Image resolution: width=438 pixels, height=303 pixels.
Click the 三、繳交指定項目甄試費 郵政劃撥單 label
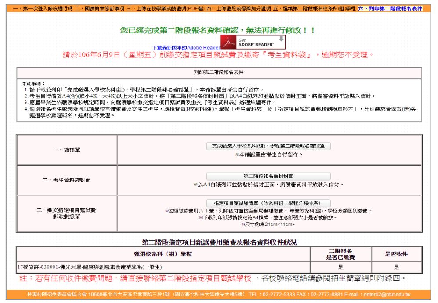(66, 213)
